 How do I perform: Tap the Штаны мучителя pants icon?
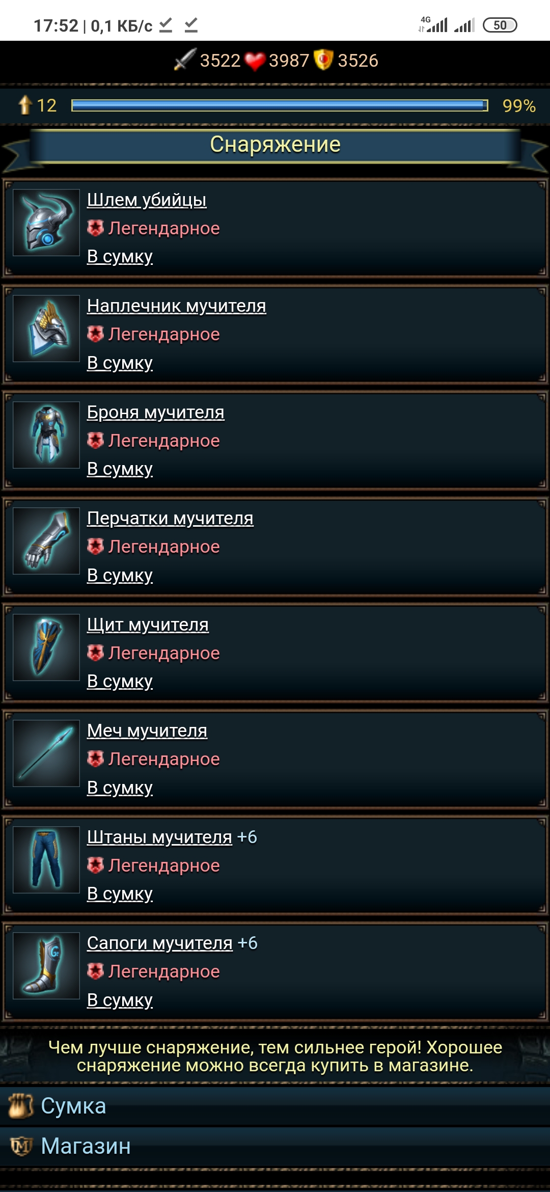coord(46,860)
